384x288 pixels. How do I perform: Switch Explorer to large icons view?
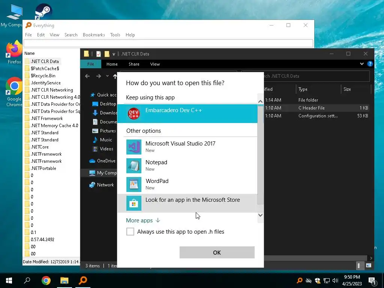369,265
